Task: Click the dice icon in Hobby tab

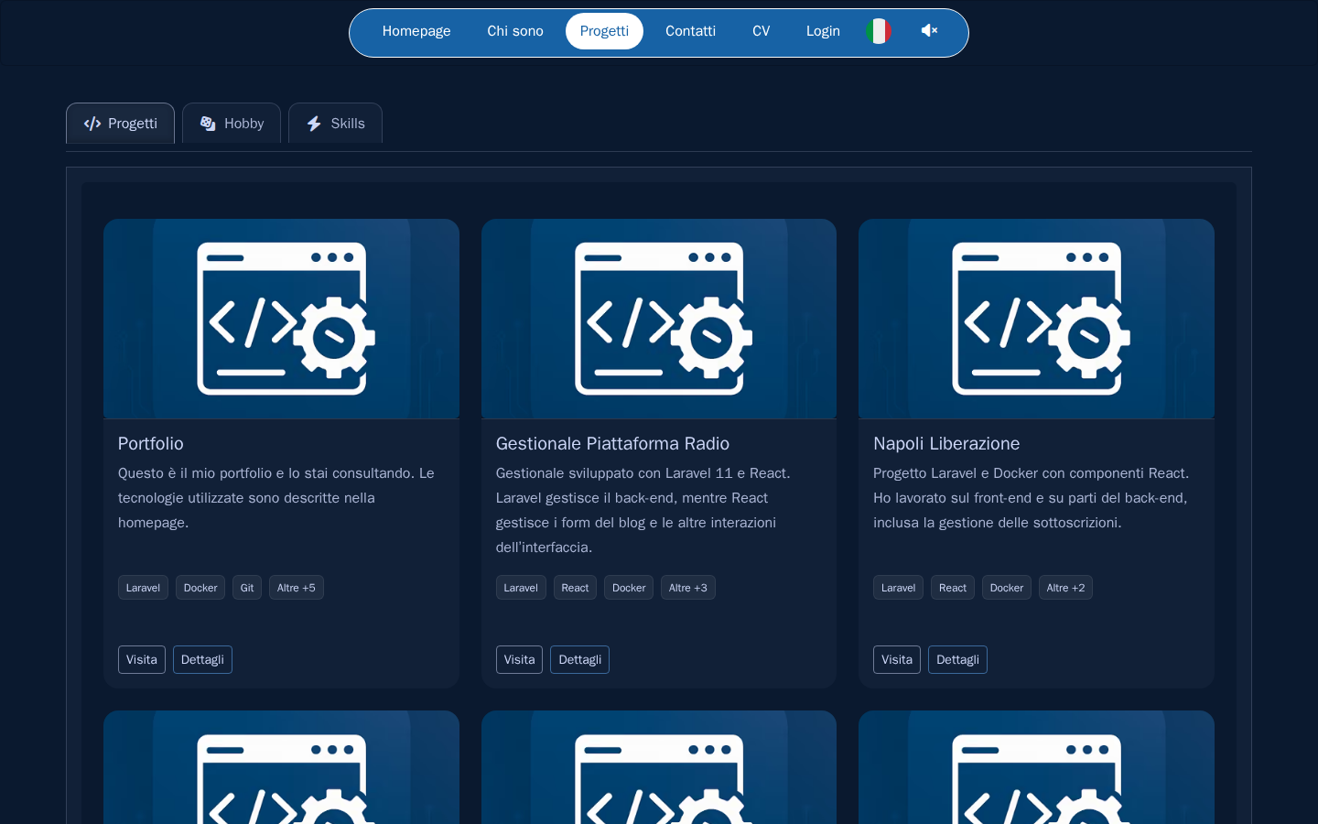Action: (208, 124)
